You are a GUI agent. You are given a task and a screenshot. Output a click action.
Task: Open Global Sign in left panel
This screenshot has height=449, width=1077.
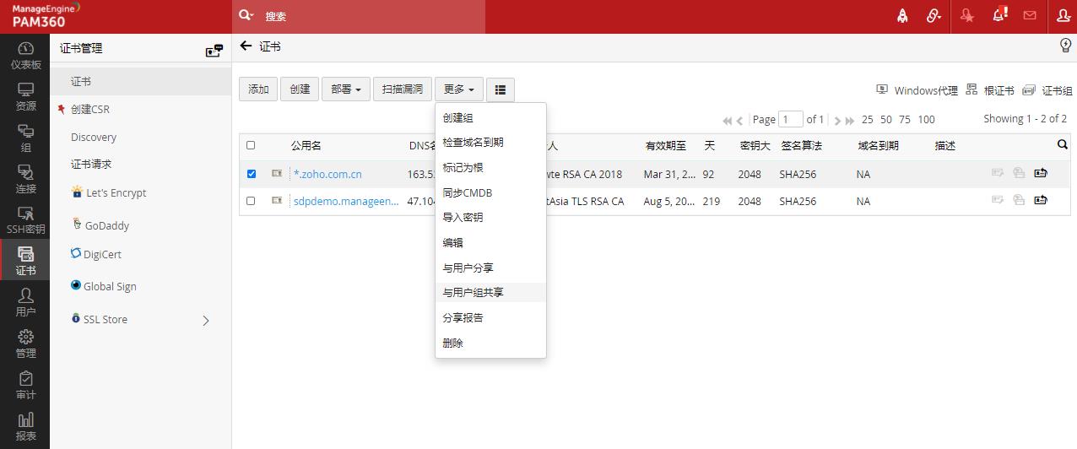[x=110, y=286]
